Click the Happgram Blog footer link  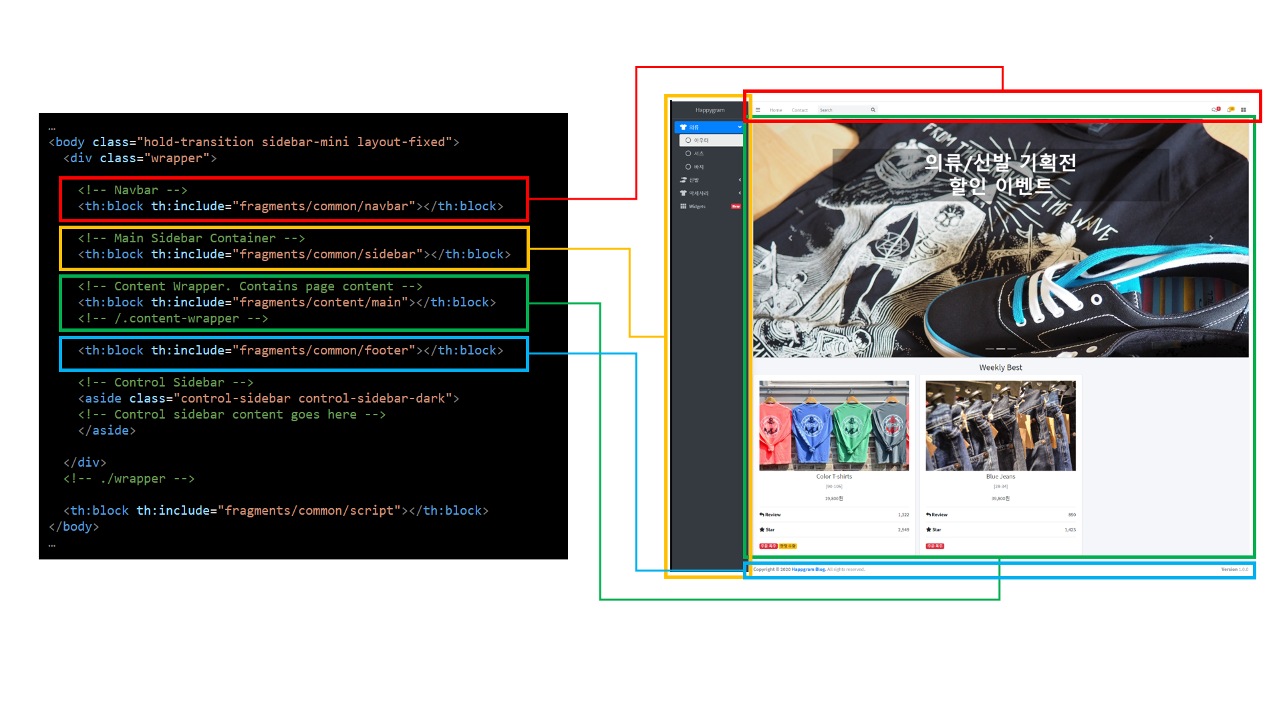pos(808,569)
